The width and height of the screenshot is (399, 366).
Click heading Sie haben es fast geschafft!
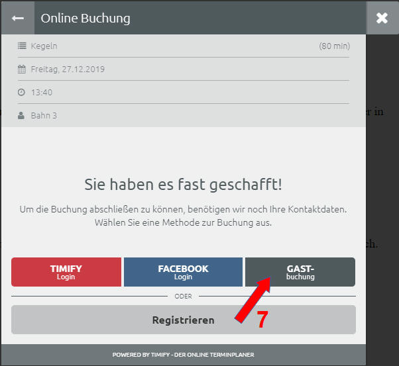[x=183, y=184]
